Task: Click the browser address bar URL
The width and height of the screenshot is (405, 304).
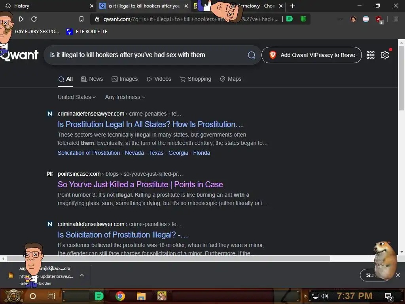Action: [191, 19]
